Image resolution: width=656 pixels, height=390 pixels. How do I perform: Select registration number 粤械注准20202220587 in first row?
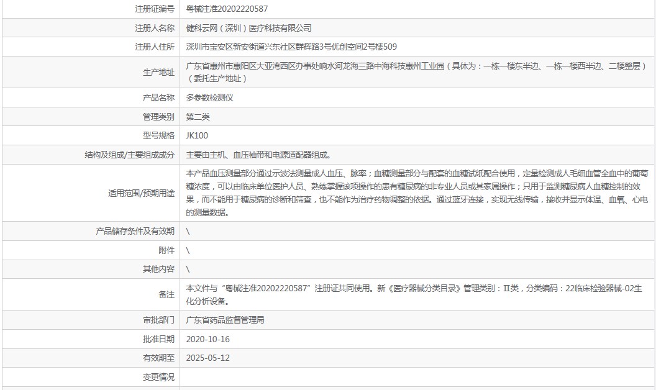tap(227, 9)
